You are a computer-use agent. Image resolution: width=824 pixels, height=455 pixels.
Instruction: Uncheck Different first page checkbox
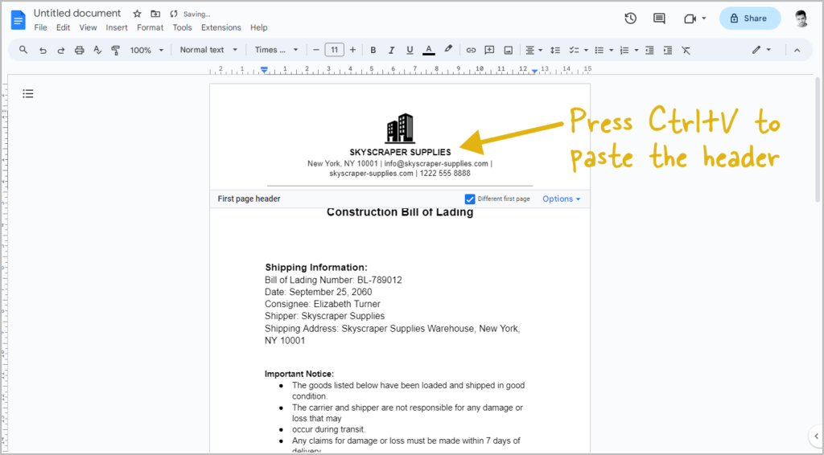470,199
